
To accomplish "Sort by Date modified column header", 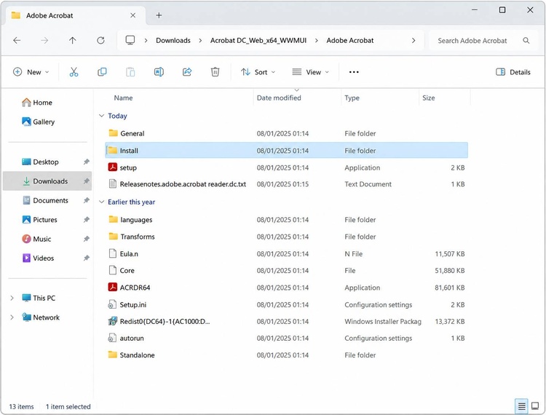I will (x=279, y=98).
